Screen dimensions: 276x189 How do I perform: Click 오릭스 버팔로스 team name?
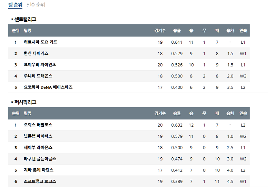coord(38,125)
